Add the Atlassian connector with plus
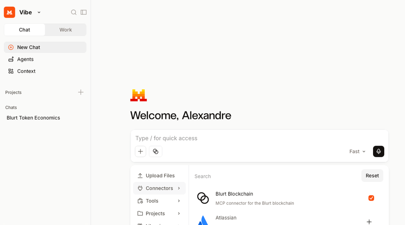 [x=369, y=222]
